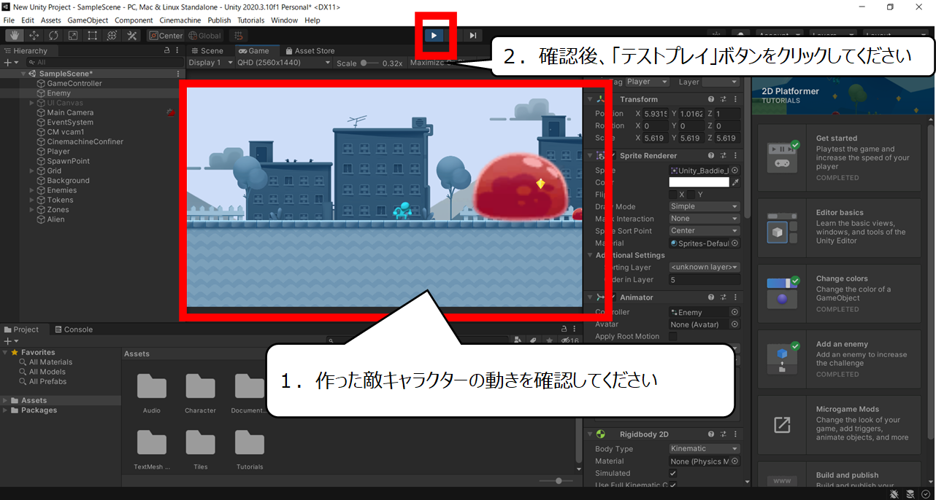
Task: Open Sprite Renderer component more options
Action: (x=735, y=155)
